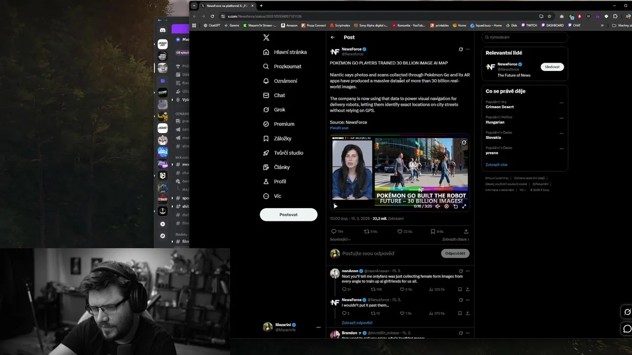Screen dimensions: 632x355
Task: Click Zobrazit více under trends
Action: pyautogui.click(x=496, y=165)
